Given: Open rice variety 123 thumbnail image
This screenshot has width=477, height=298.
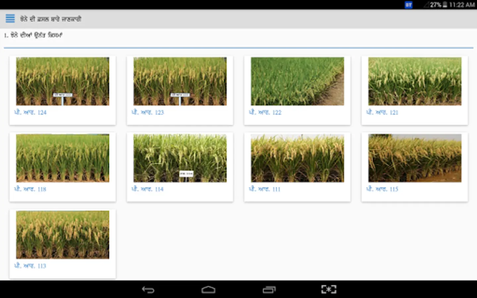Looking at the screenshot, I should pyautogui.click(x=180, y=81).
